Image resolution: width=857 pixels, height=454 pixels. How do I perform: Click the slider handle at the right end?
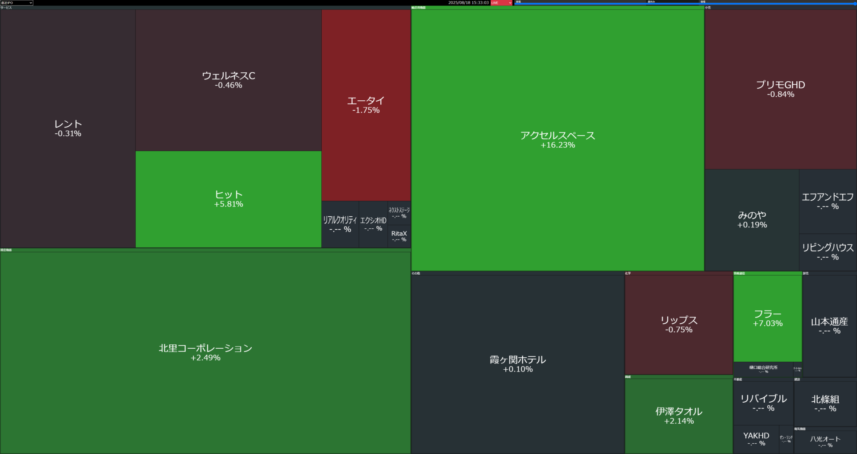pyautogui.click(x=855, y=4)
